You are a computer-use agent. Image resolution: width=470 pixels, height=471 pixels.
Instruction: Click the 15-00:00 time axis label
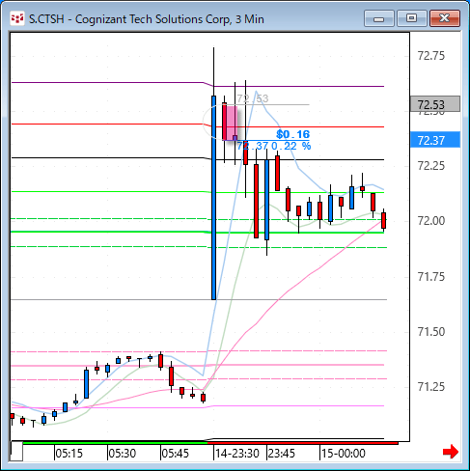[344, 454]
